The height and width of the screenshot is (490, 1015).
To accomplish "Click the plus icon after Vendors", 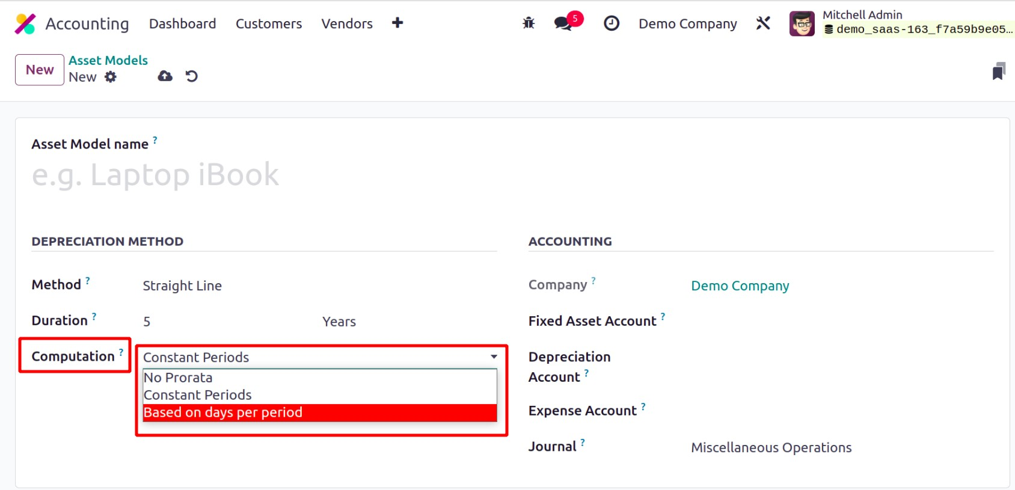I will click(397, 23).
